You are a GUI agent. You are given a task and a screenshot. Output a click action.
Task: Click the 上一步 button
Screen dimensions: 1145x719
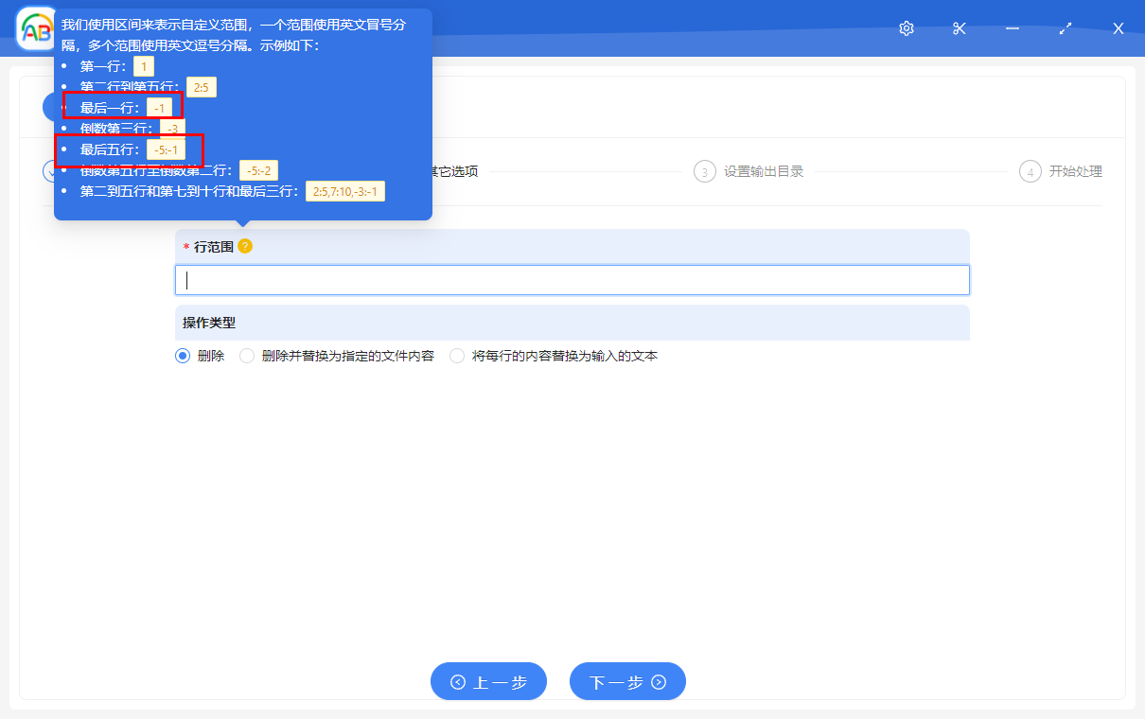coord(488,681)
